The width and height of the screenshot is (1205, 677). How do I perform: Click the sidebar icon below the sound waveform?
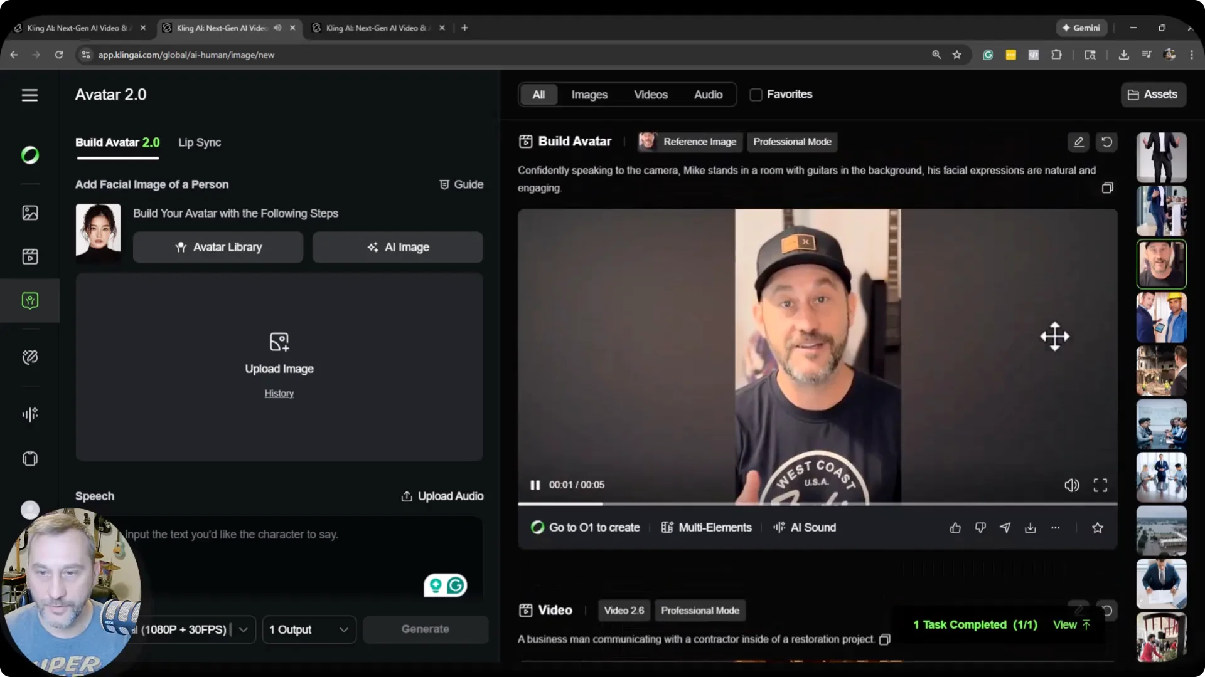coord(29,459)
